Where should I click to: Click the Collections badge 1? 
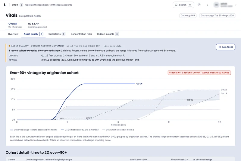[64, 34]
